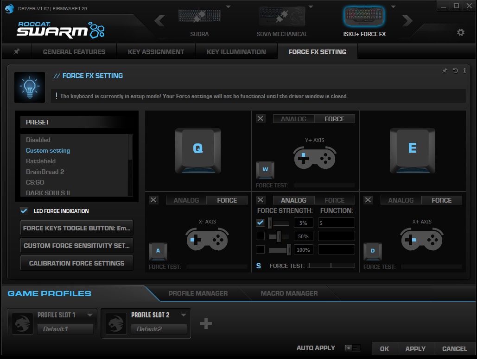Click the small D key icon
This screenshot has height=359, width=477.
coord(373,251)
